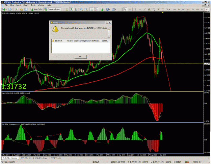Toggle the Chart Shift icon

click(x=96, y=9)
